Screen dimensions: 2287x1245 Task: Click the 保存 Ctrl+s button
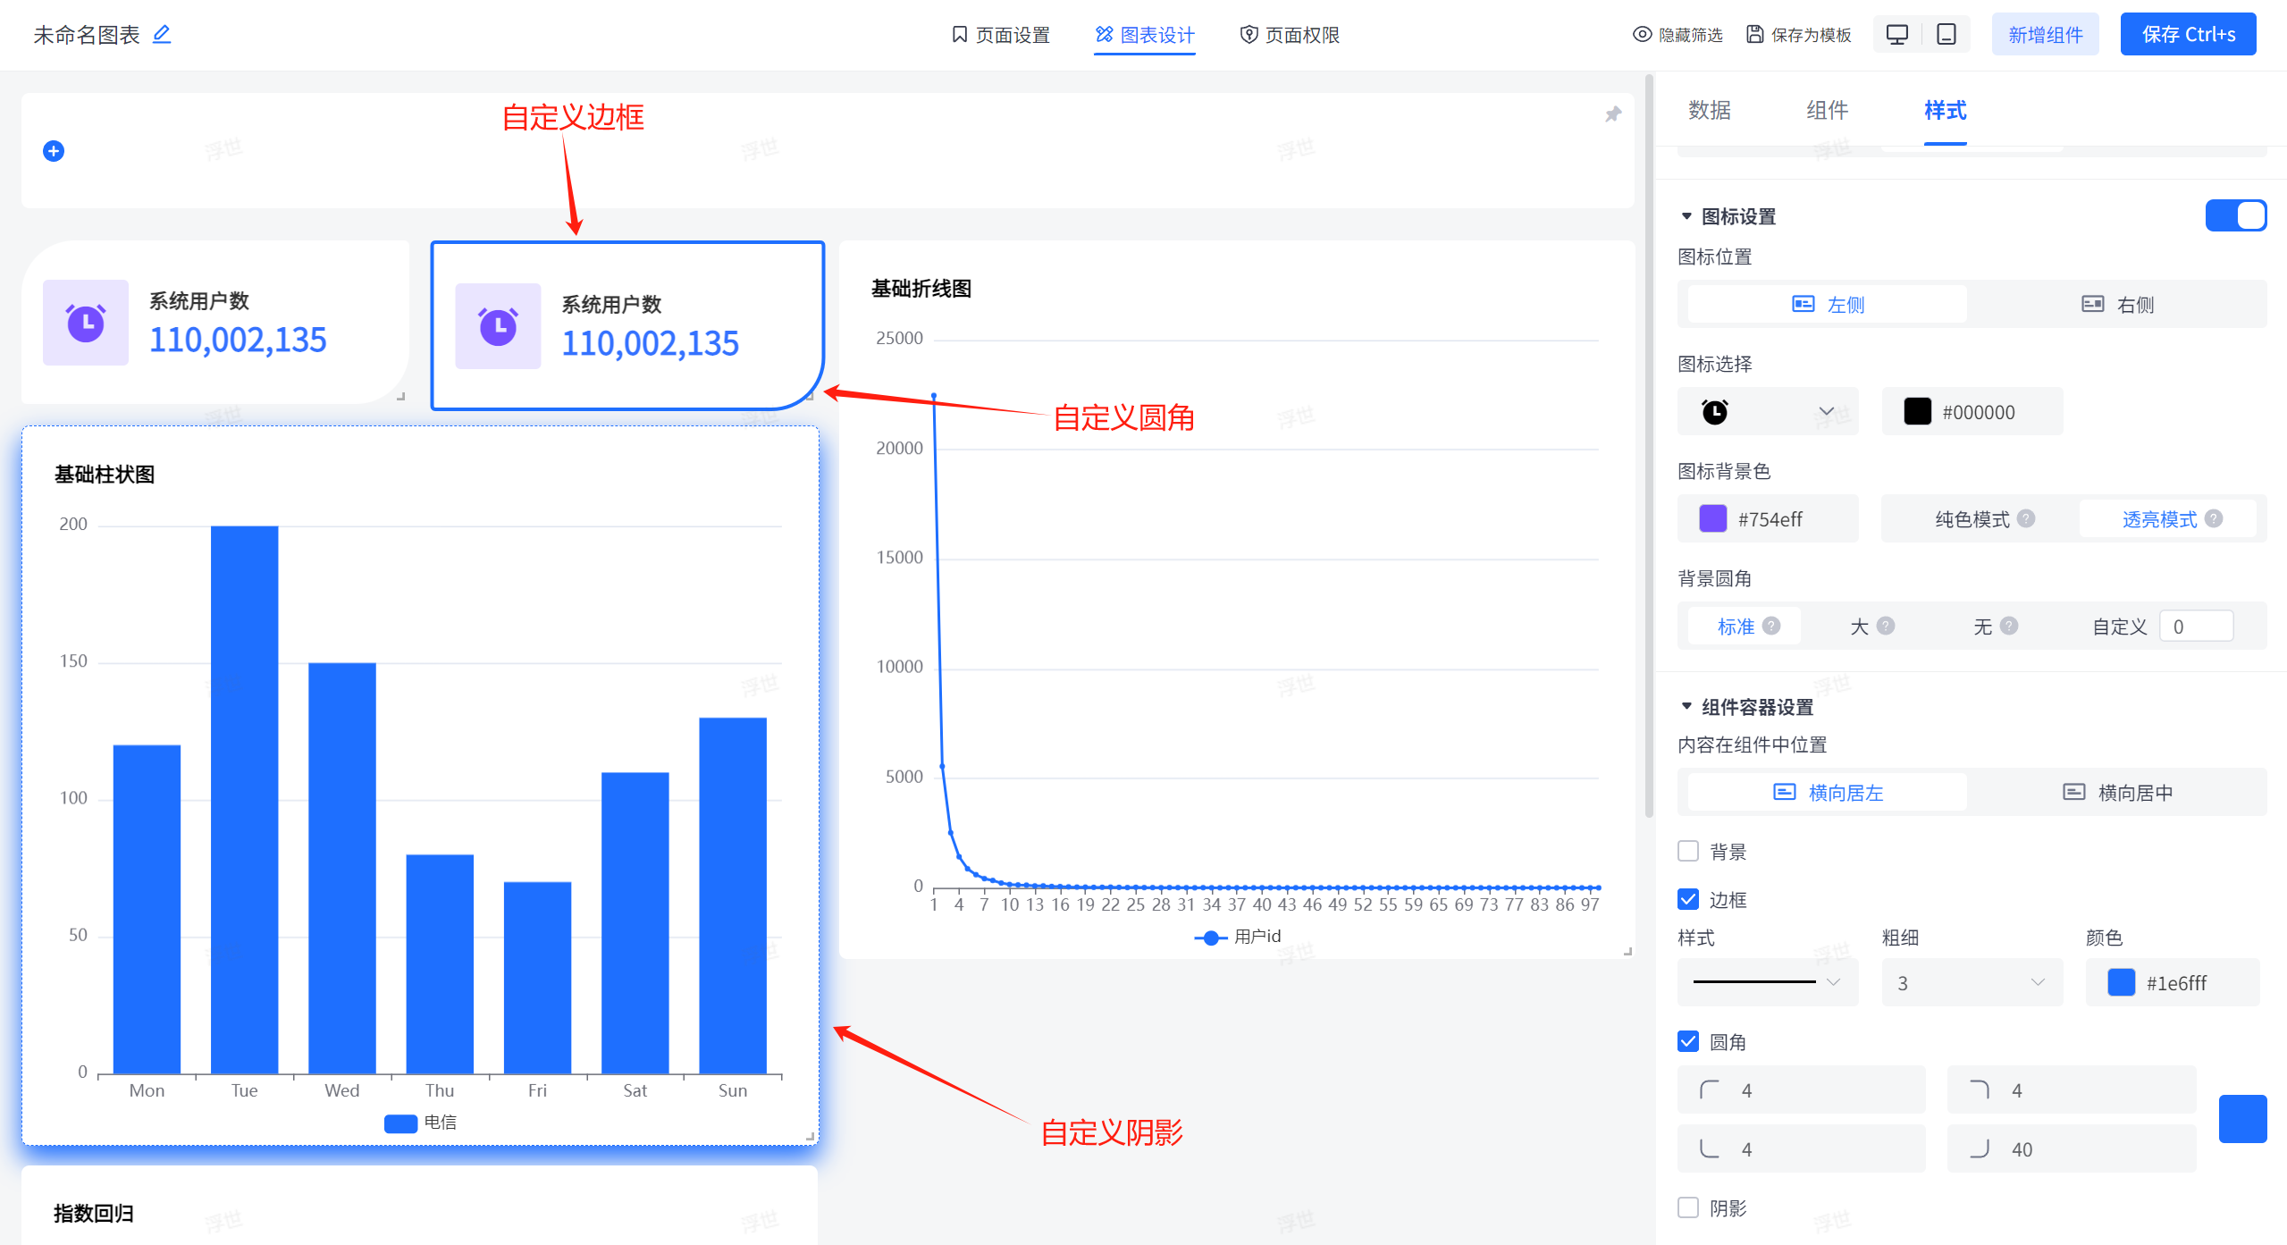(x=2187, y=35)
